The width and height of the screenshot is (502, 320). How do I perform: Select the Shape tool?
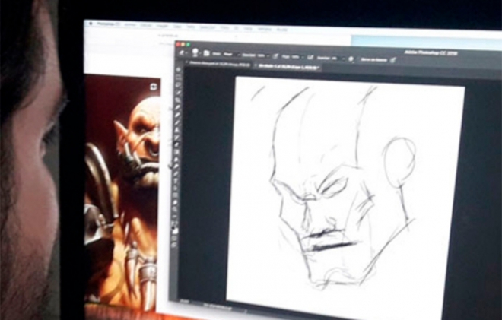[x=176, y=195]
